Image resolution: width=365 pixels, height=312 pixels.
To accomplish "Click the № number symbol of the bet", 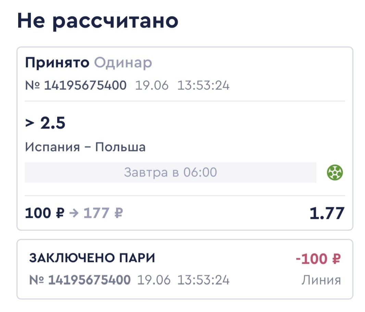I will pos(33,85).
